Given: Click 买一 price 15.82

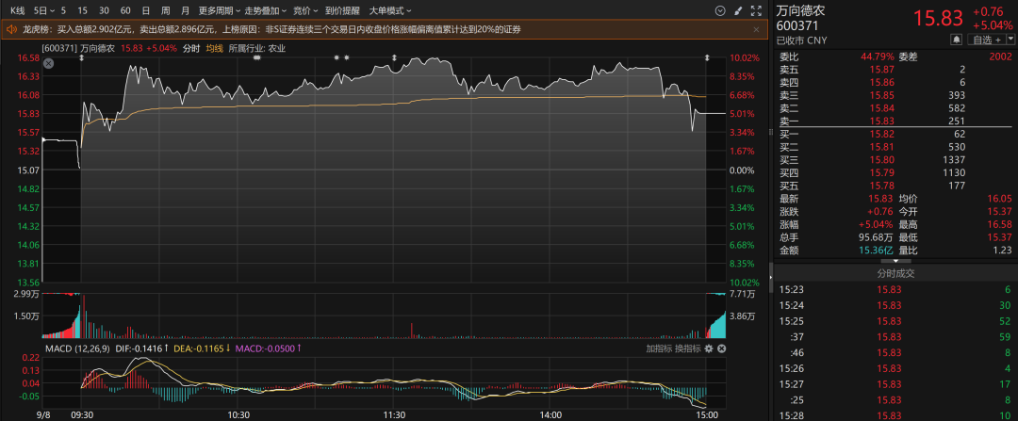Looking at the screenshot, I should click(881, 134).
